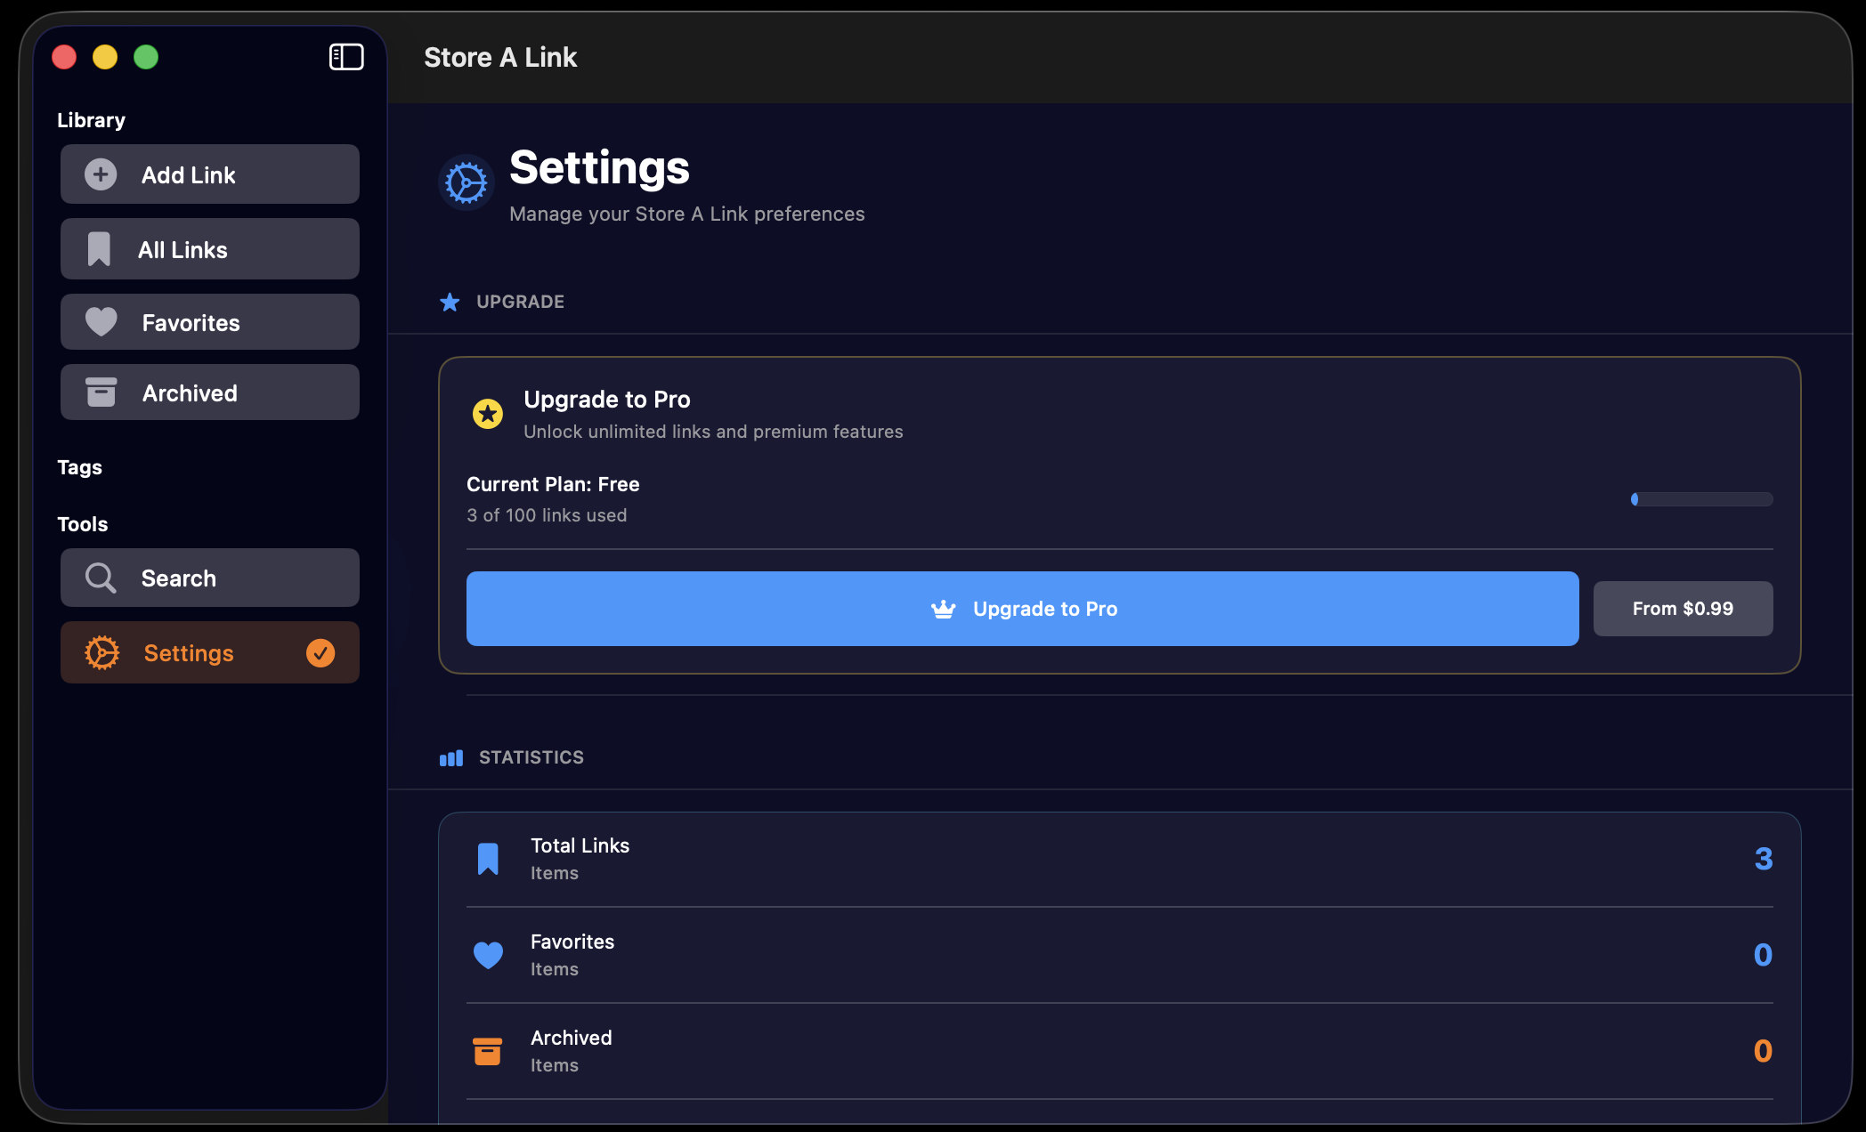Click the Store A Link window title
Screen dimensions: 1866x1132
point(500,57)
